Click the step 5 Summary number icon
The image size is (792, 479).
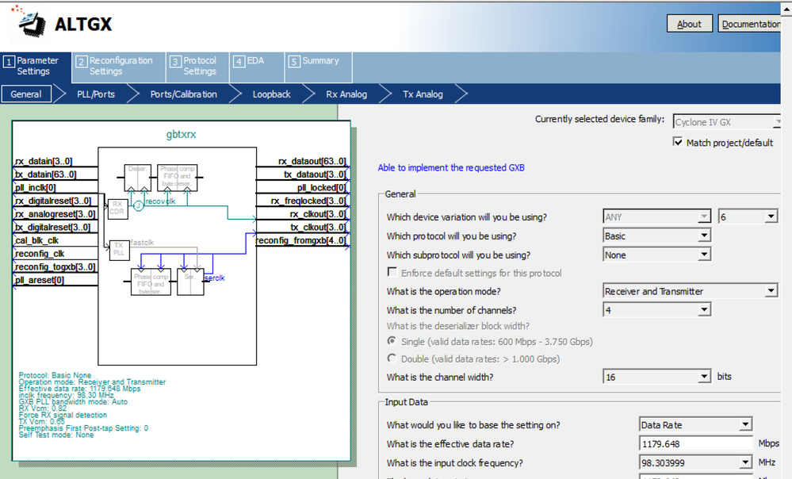coord(294,62)
